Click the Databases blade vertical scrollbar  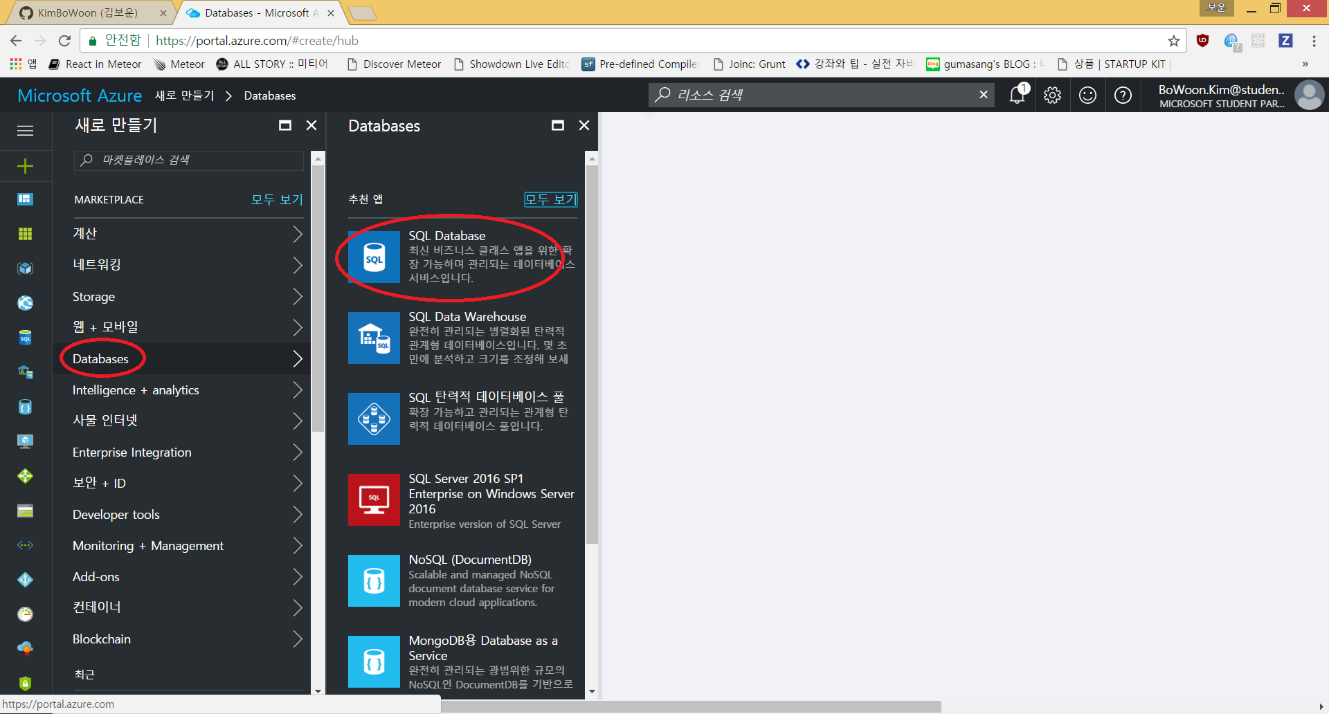[x=592, y=354]
